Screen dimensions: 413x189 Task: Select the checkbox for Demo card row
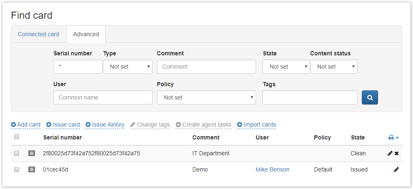pyautogui.click(x=17, y=169)
